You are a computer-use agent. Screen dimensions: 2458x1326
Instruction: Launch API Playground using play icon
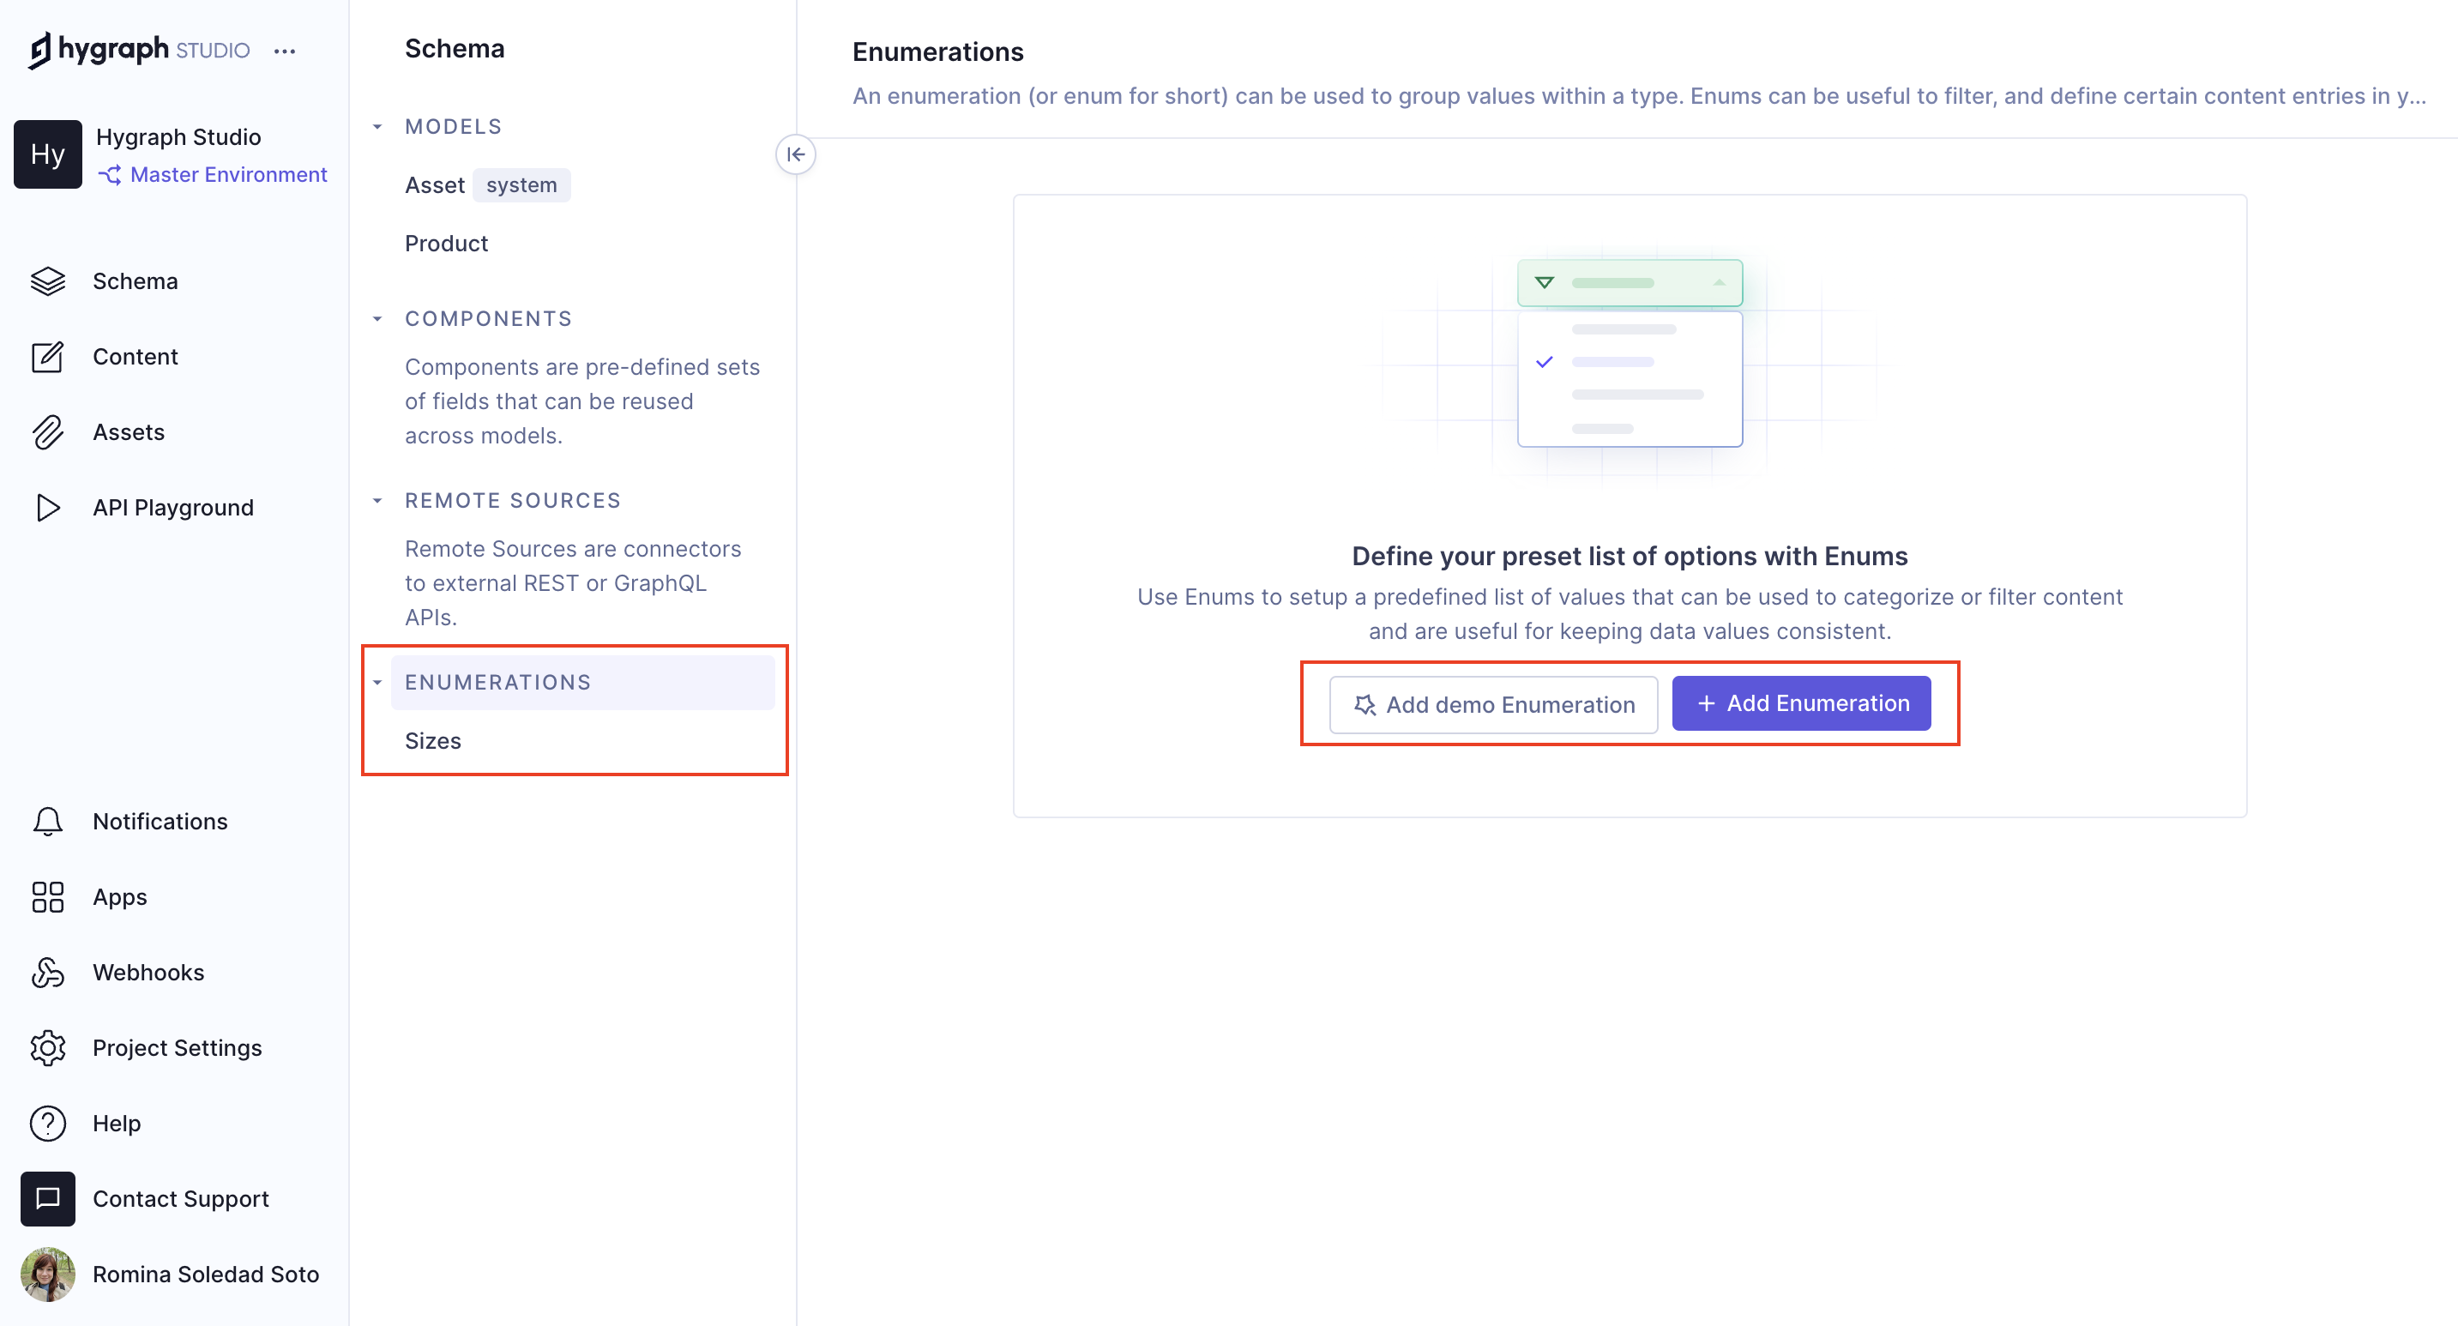tap(48, 508)
